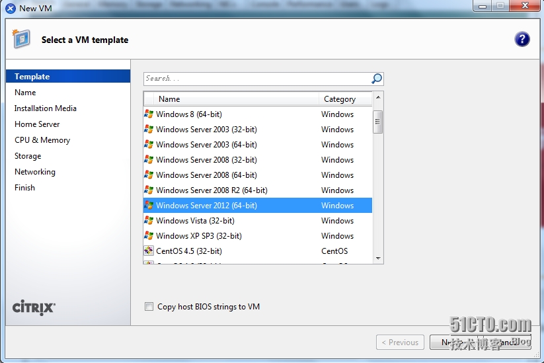544x363 pixels.
Task: Enable Copy host BIOS strings to VM
Action: (149, 306)
